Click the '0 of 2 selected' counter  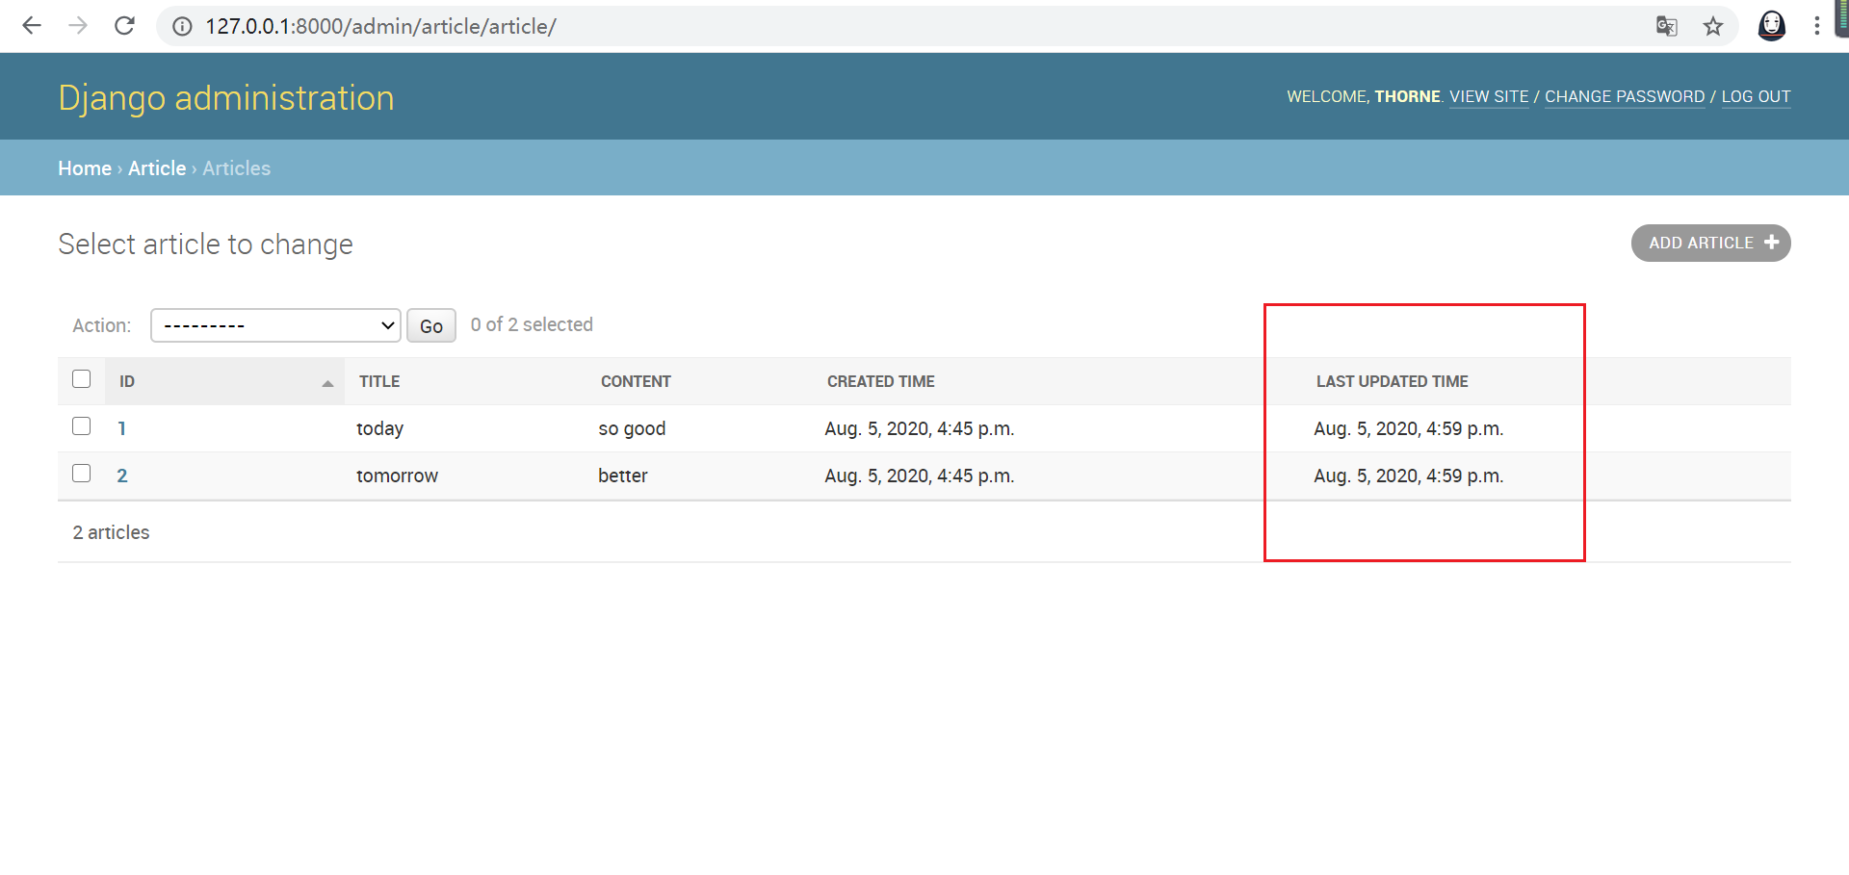(x=532, y=324)
